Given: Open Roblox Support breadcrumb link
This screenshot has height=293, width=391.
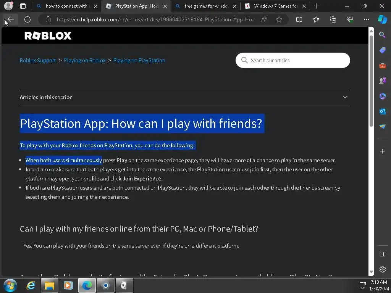Looking at the screenshot, I should [x=38, y=60].
